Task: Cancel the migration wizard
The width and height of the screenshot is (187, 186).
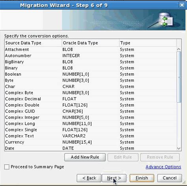Action: (x=170, y=178)
